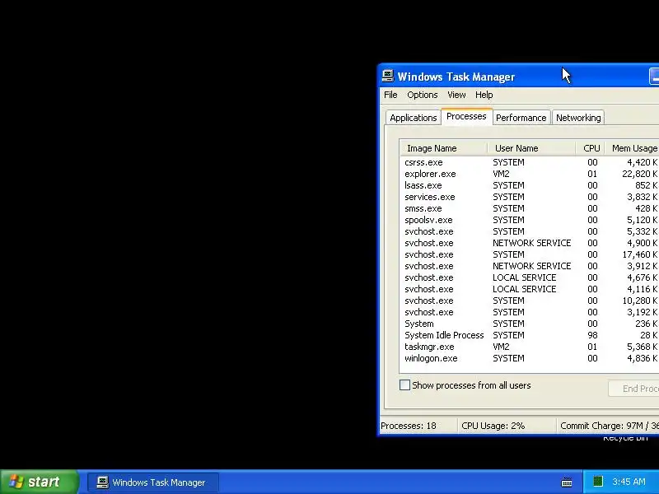Image resolution: width=659 pixels, height=494 pixels.
Task: Open the Help menu
Action: coord(484,95)
